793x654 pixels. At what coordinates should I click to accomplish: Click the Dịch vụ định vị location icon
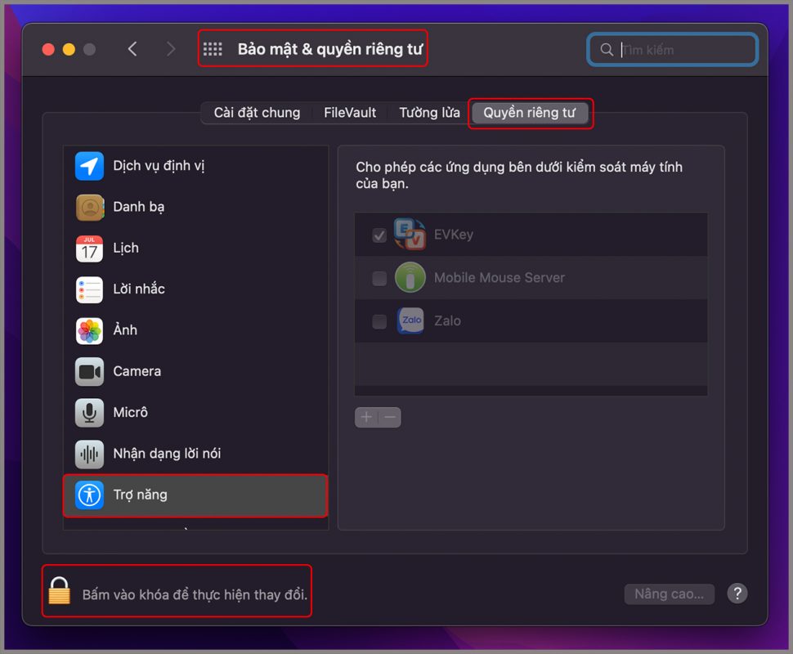coord(90,166)
